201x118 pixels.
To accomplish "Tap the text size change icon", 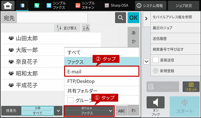I will (86, 28).
